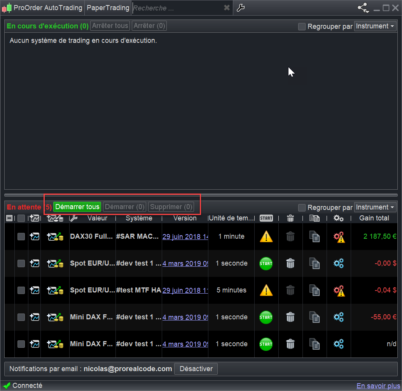Viewport: 402px width, 391px height.
Task: Open 4 mars 2019 version link on Spot EUR/U... row
Action: pyautogui.click(x=185, y=263)
